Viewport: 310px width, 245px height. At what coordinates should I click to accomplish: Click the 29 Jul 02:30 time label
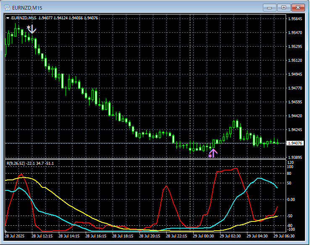[x=230, y=236]
